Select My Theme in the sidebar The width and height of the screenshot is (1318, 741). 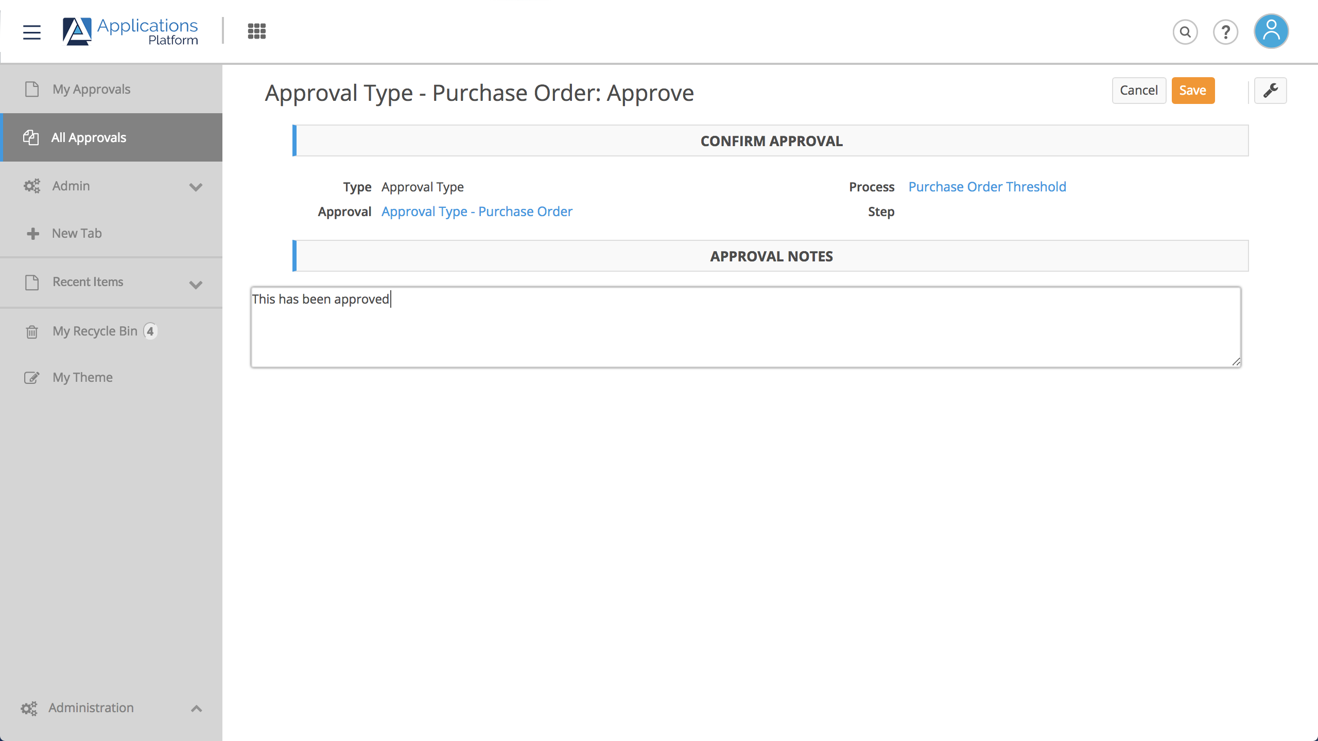coord(82,377)
